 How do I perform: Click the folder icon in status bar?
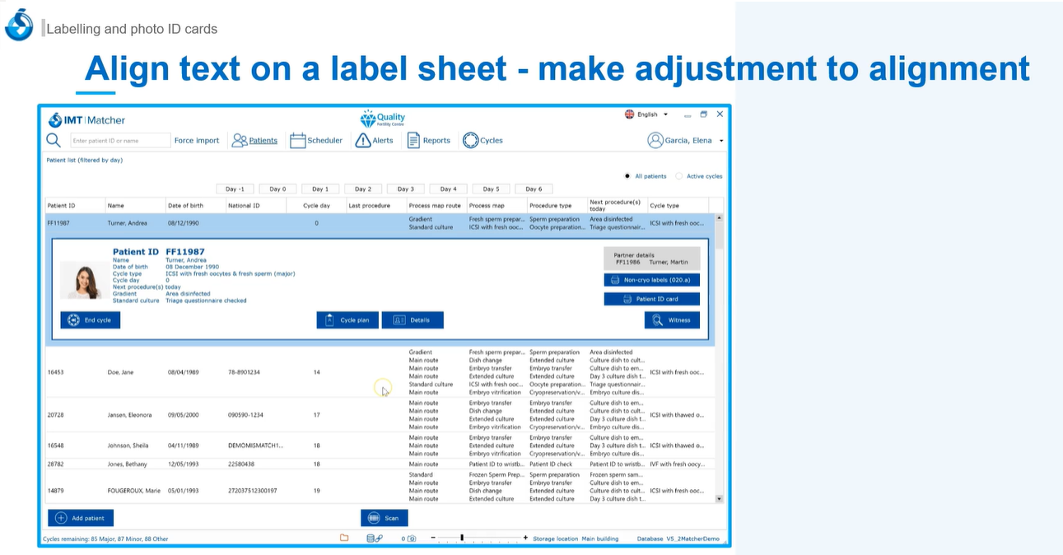point(344,539)
